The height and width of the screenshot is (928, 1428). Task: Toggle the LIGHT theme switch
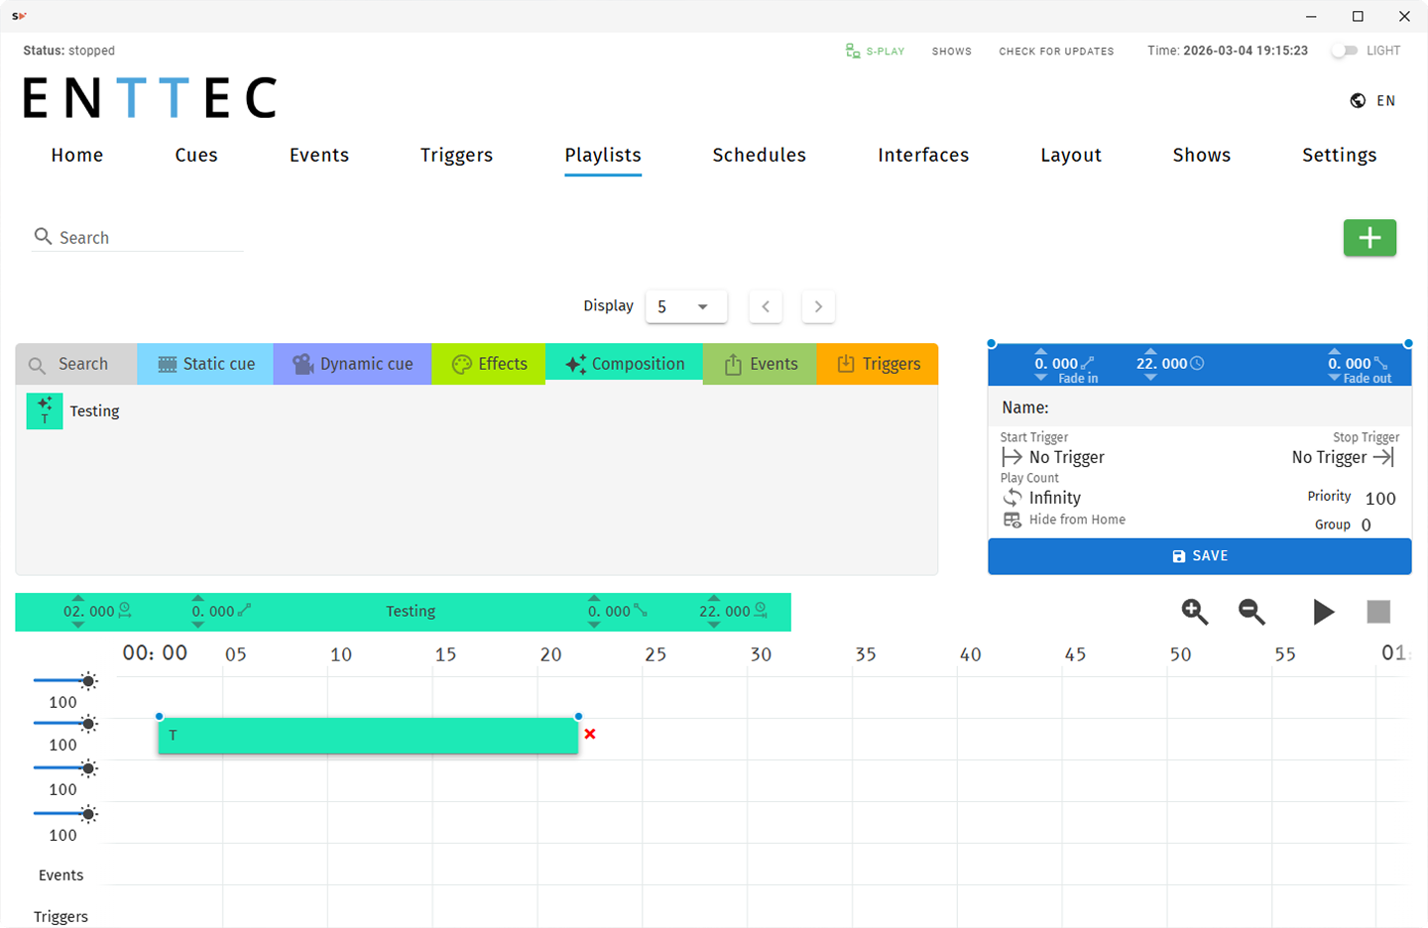click(1344, 51)
